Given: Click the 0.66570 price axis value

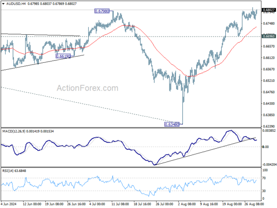Looking at the screenshot, I should [x=269, y=46].
